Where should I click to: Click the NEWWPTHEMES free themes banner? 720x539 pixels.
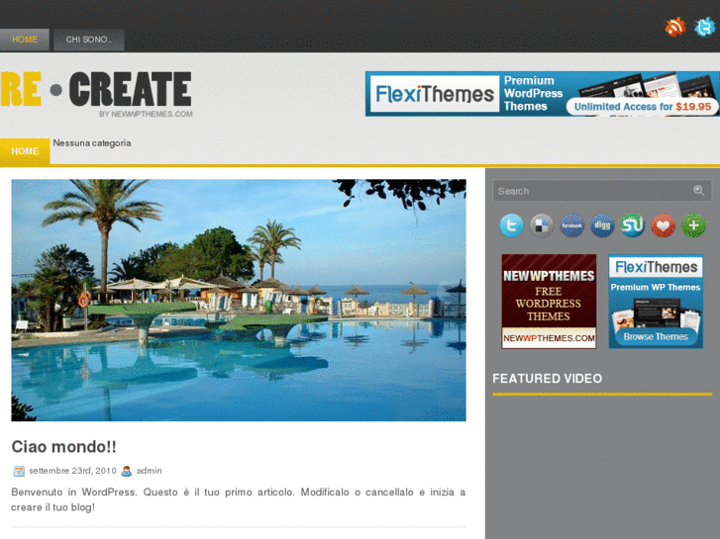pos(549,302)
